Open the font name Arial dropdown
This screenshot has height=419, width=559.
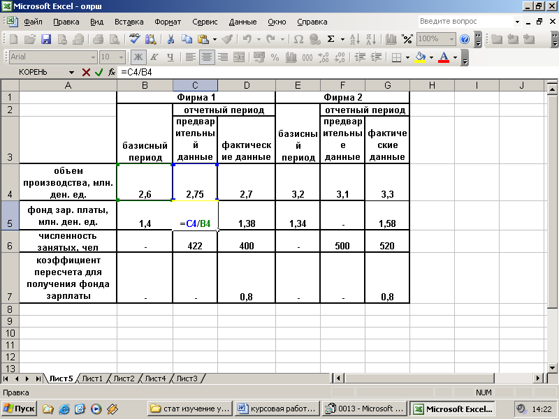click(x=93, y=57)
